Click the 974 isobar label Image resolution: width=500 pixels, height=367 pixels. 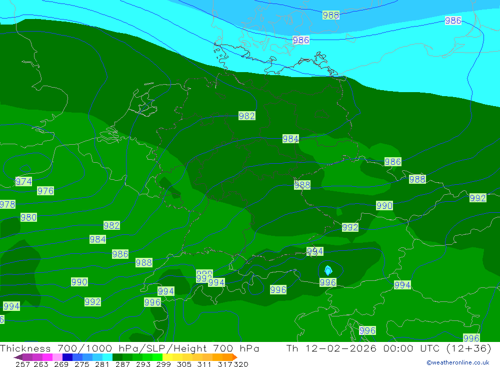tap(23, 182)
